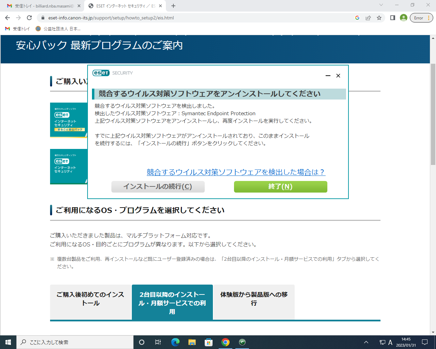Open the 公益社団法人 日本 bookmark
This screenshot has height=349, width=436.
(x=58, y=29)
